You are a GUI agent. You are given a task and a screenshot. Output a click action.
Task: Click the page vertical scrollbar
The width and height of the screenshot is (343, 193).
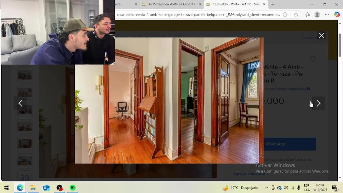click(x=340, y=45)
